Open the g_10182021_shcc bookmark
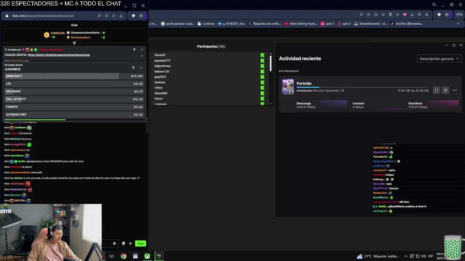Image resolution: width=465 pixels, height=261 pixels. (231, 24)
